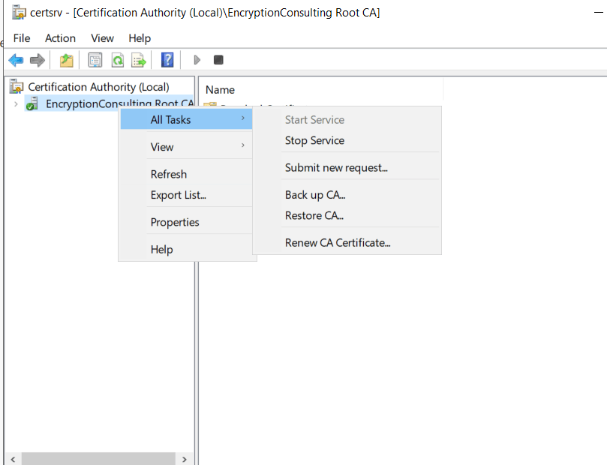Open the View menu in the menu bar
Image resolution: width=607 pixels, height=465 pixels.
click(102, 38)
